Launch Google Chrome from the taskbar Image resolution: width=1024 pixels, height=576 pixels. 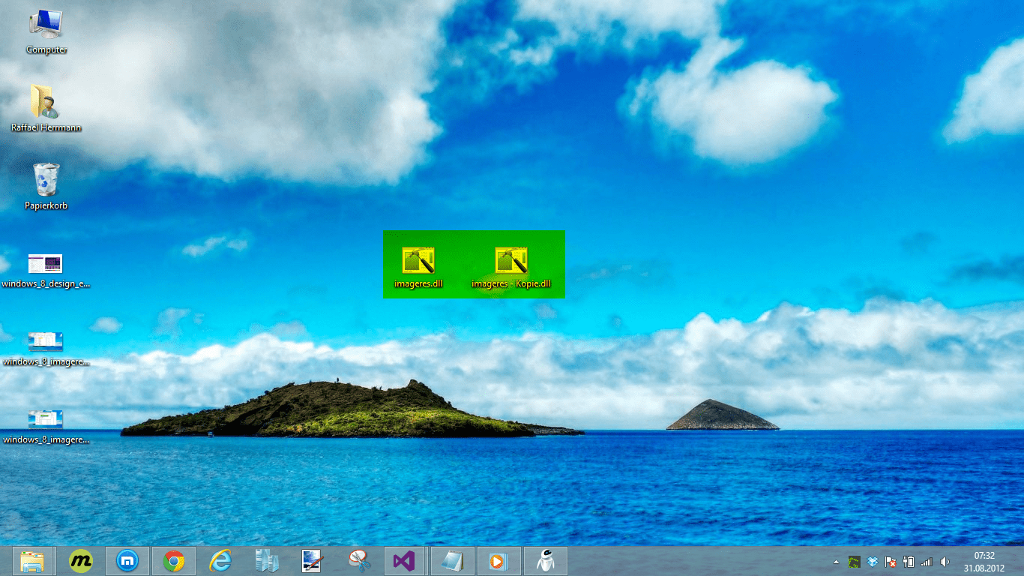[x=174, y=561]
